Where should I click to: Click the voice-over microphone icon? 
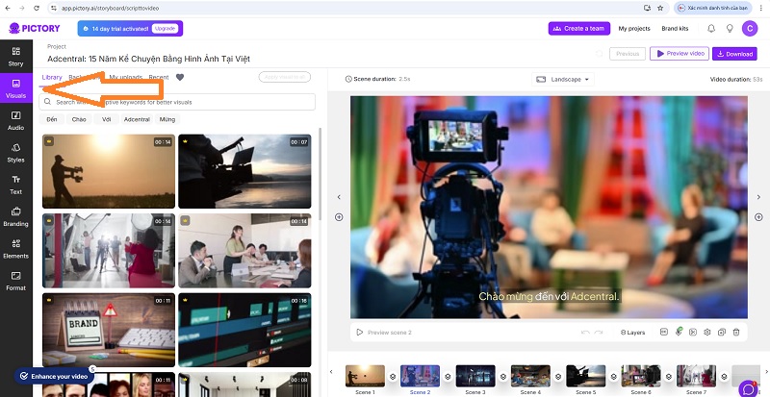point(679,332)
